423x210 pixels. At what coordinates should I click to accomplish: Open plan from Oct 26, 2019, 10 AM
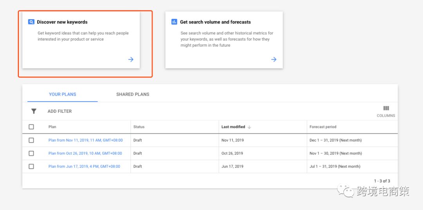(x=85, y=153)
